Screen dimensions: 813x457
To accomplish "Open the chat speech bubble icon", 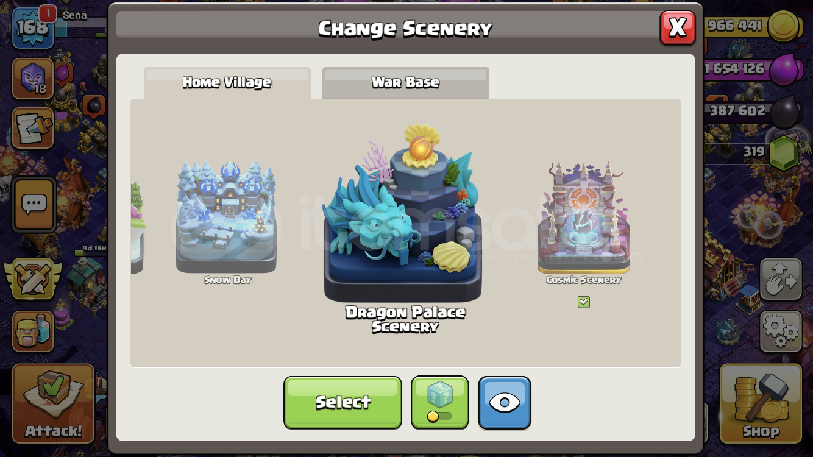I will click(x=34, y=205).
